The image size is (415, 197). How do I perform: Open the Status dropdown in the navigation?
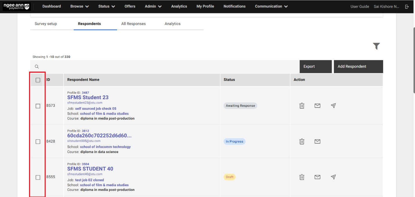(106, 6)
